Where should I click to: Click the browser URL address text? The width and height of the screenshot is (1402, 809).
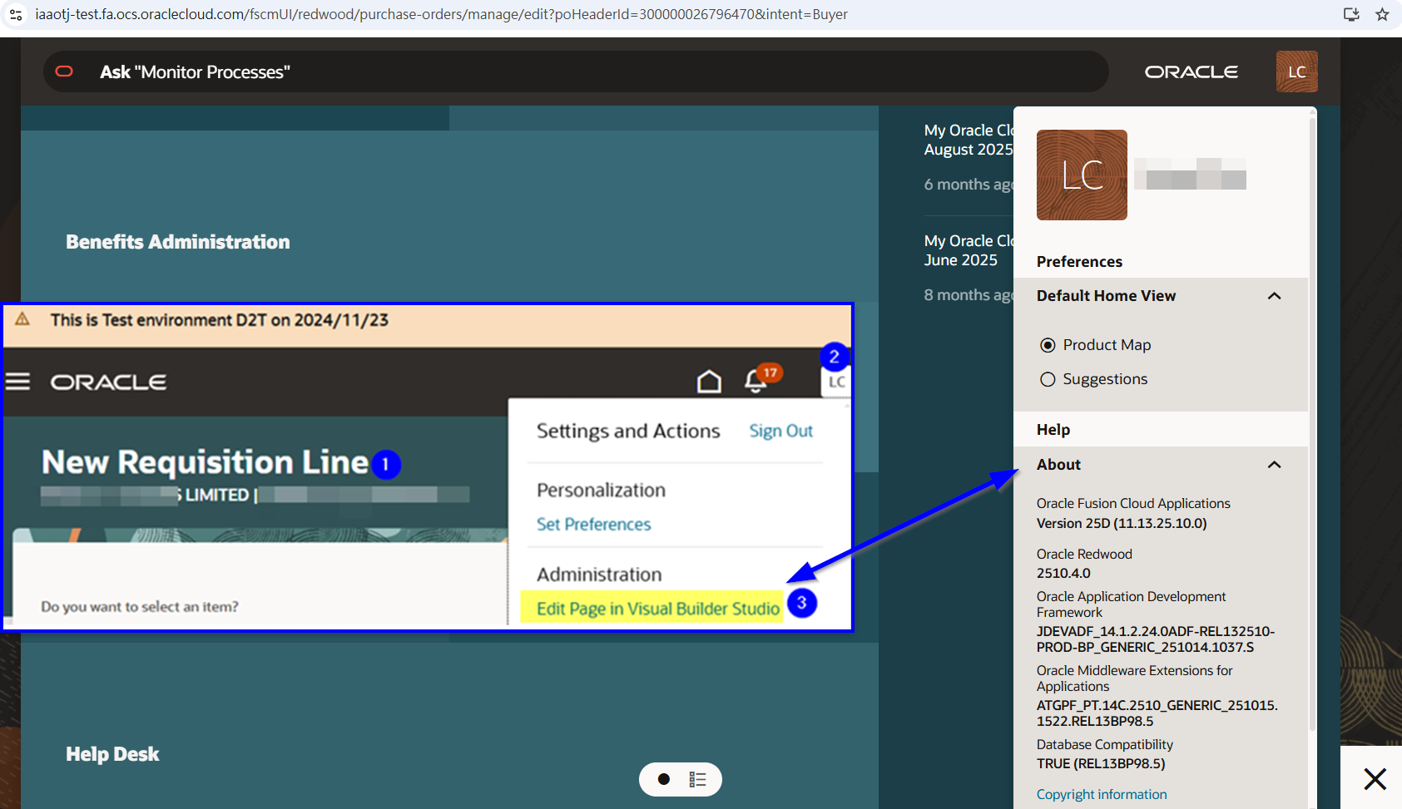(x=441, y=14)
